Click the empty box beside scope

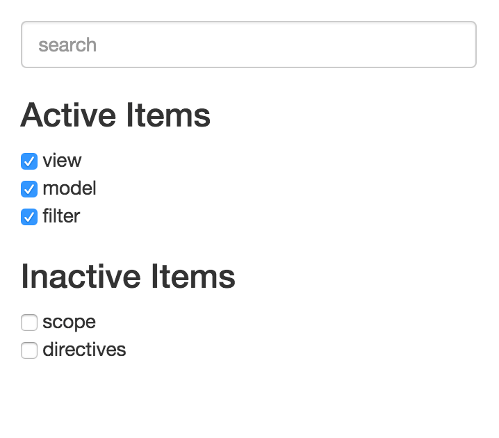pos(29,323)
